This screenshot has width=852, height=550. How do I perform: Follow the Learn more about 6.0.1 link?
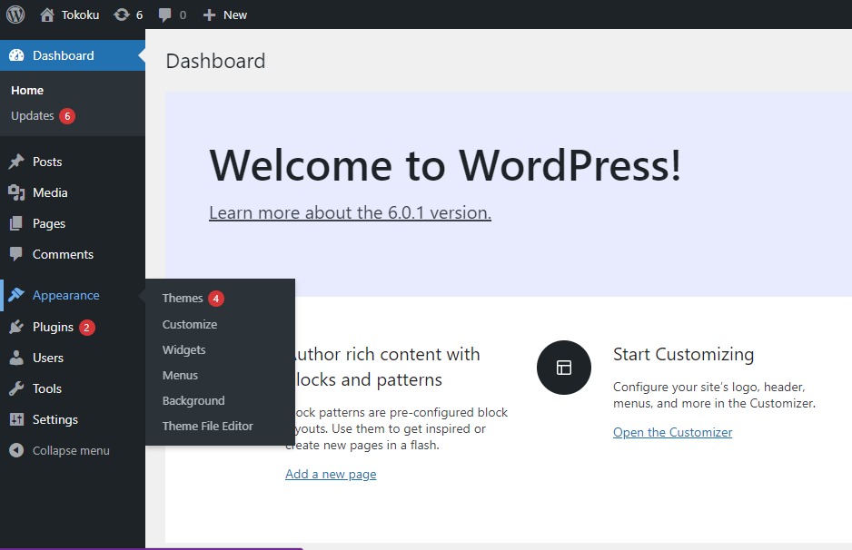(350, 213)
